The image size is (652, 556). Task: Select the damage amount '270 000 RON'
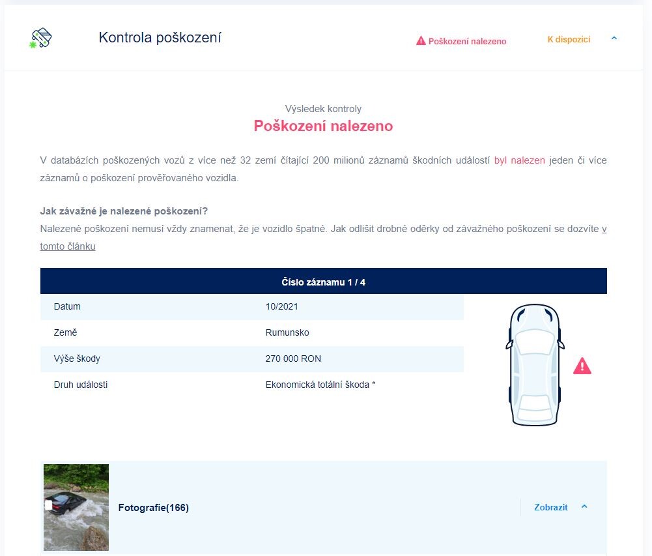click(292, 358)
